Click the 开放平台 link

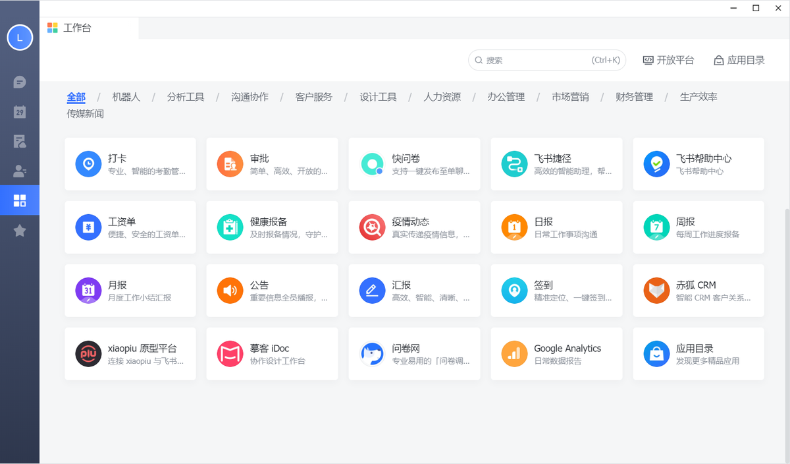click(668, 60)
